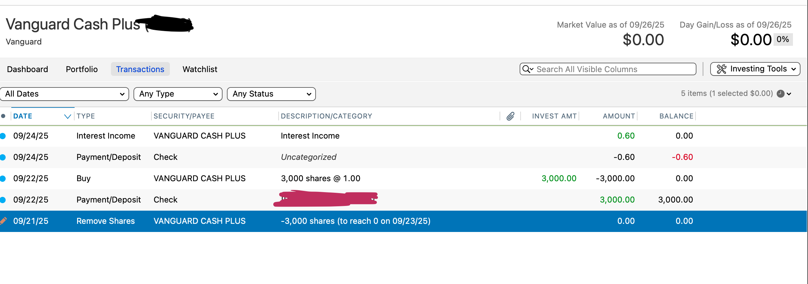Click pencil edit icon on Remove Shares row
Screen dimensions: 808x284
click(x=3, y=221)
